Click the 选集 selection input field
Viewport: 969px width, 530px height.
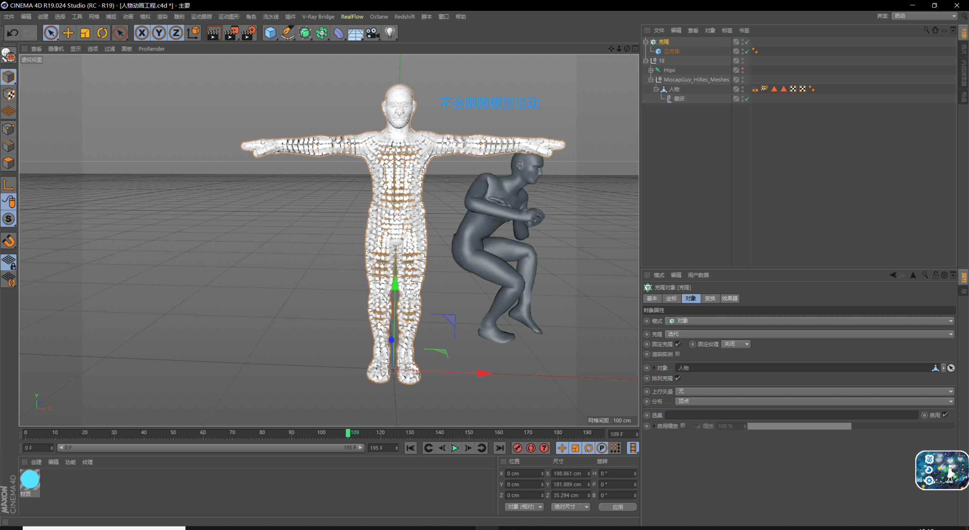point(791,415)
